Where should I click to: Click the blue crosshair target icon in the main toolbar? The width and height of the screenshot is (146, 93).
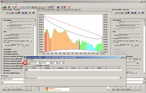click(x=28, y=7)
